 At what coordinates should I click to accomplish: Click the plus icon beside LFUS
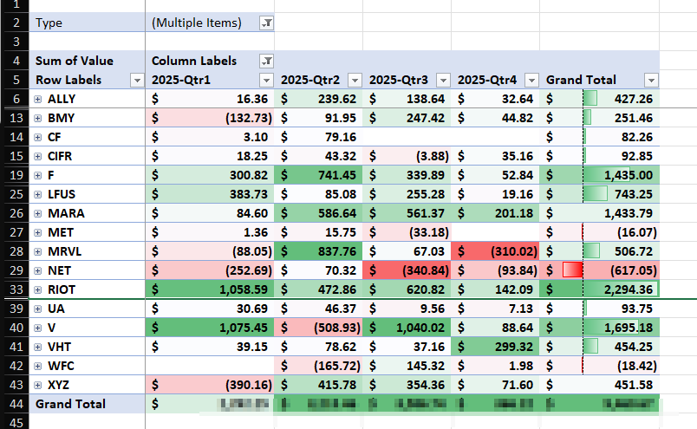(x=38, y=194)
